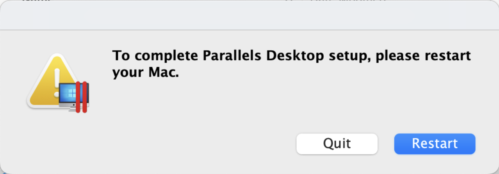Click the gap between the Quit and Restart buttons
Screen dimensions: 499x174
pos(386,144)
